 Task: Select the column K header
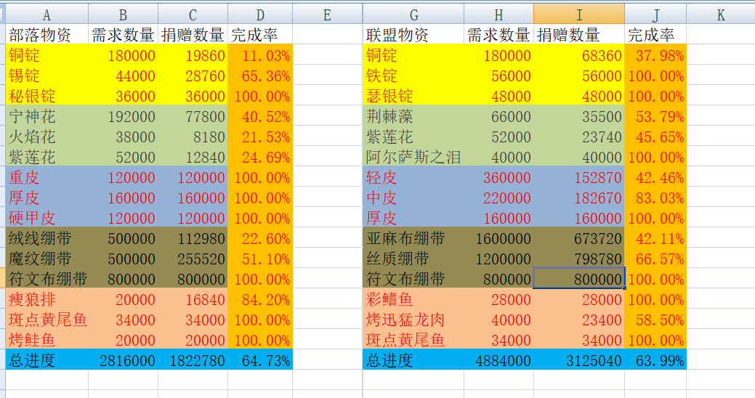[719, 15]
